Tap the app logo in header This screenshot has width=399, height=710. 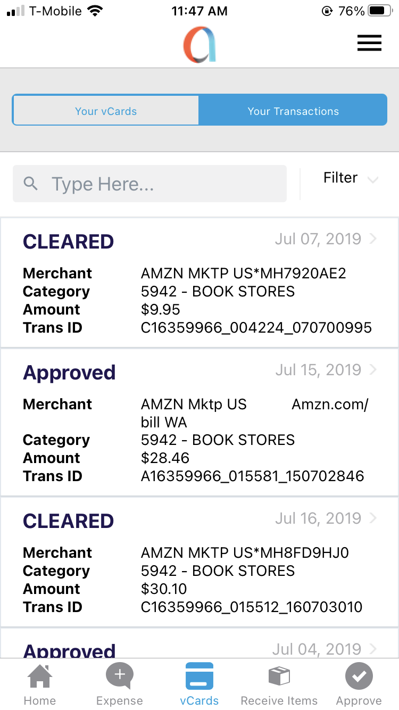(199, 45)
